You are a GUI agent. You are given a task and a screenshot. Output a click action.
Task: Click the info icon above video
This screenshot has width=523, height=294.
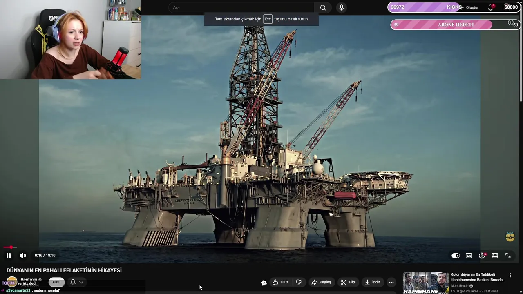click(x=510, y=23)
